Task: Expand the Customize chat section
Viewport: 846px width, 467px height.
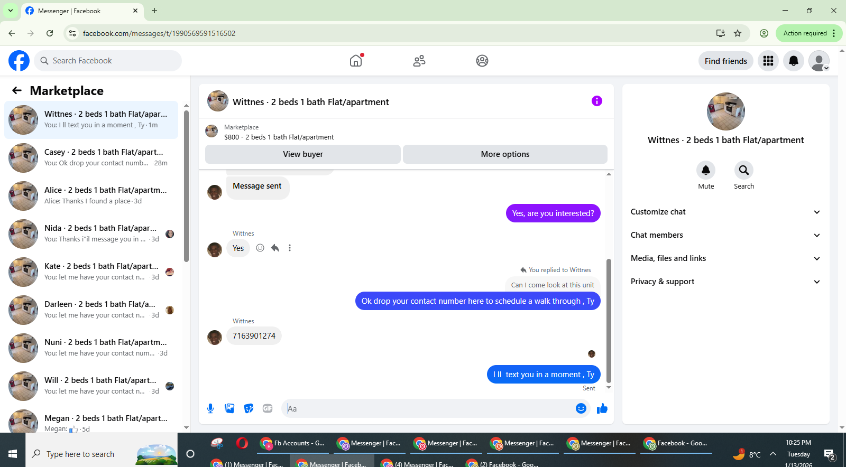Action: (725, 212)
